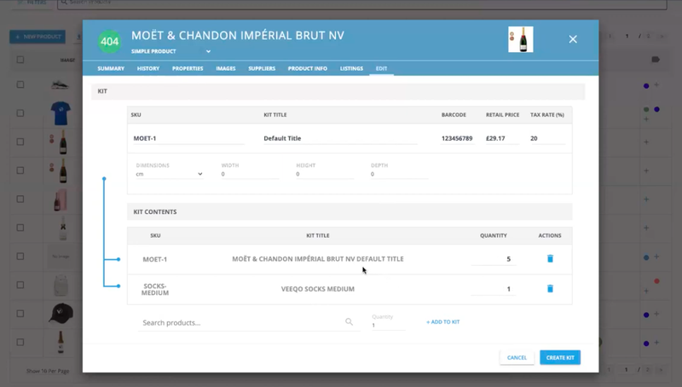682x387 pixels.
Task: Select the Edit tab
Action: tap(381, 68)
